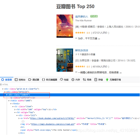Screen dimensions: 140x135
Task: Click the 472121人评价 text
Action: click(x=100, y=33)
